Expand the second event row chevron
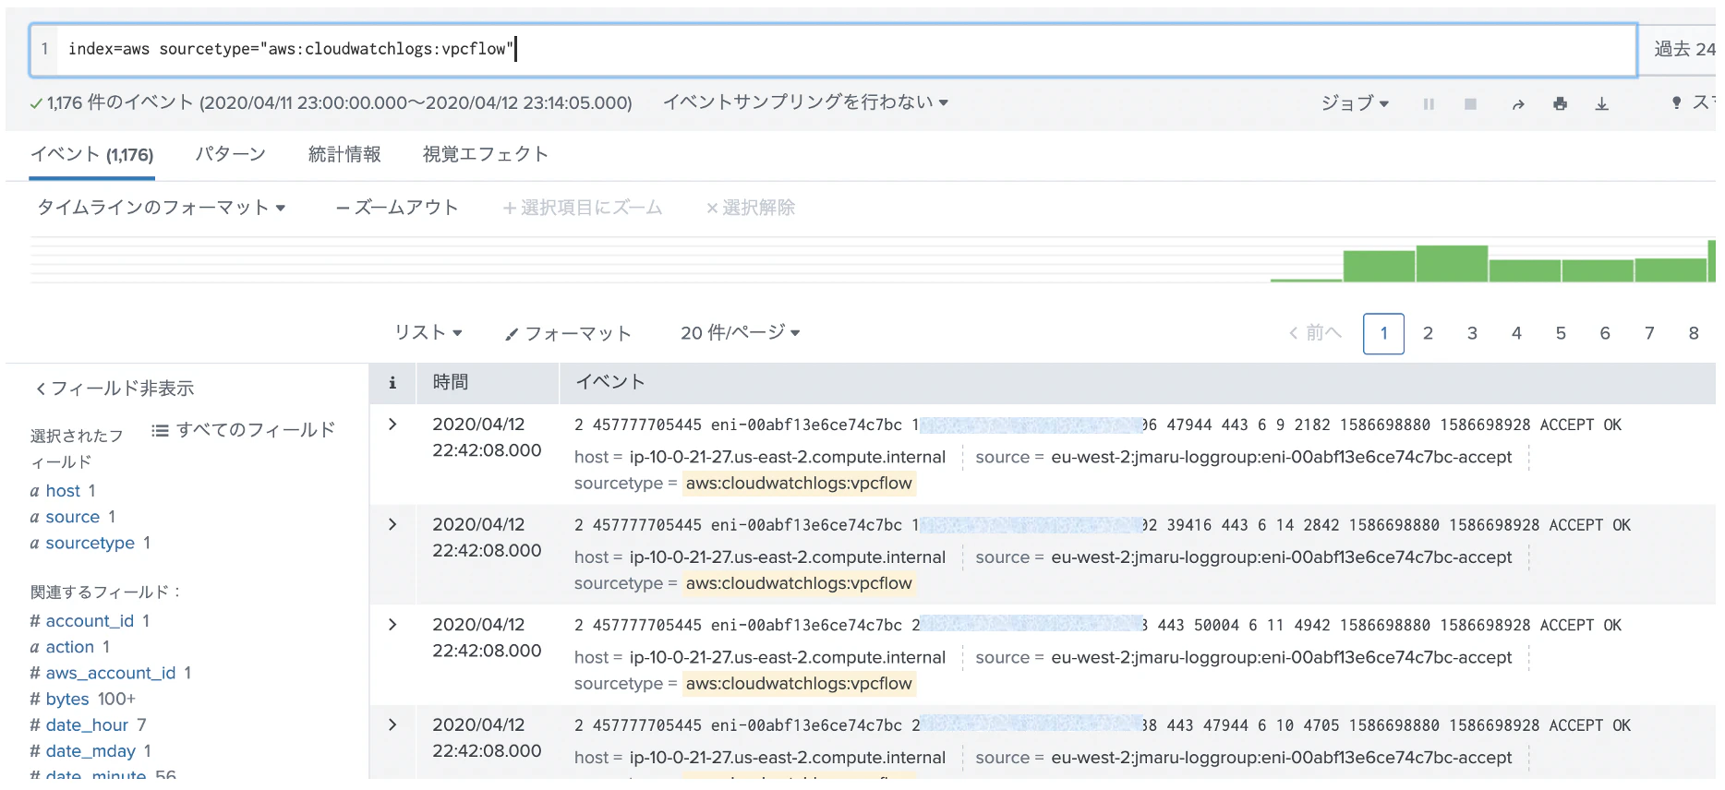 tap(392, 524)
